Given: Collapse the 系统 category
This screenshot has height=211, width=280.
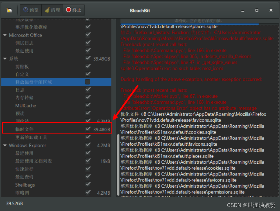Looking at the screenshot, I should coord(5,59).
